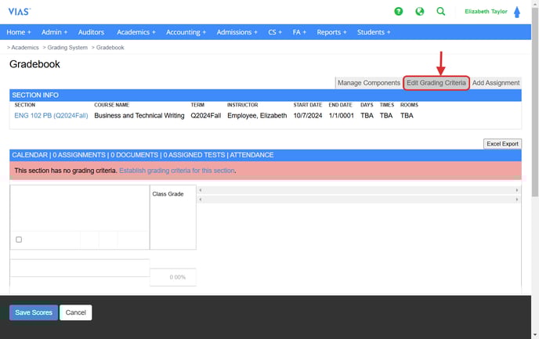The image size is (539, 339).
Task: Click the search magnifier icon
Action: (441, 12)
